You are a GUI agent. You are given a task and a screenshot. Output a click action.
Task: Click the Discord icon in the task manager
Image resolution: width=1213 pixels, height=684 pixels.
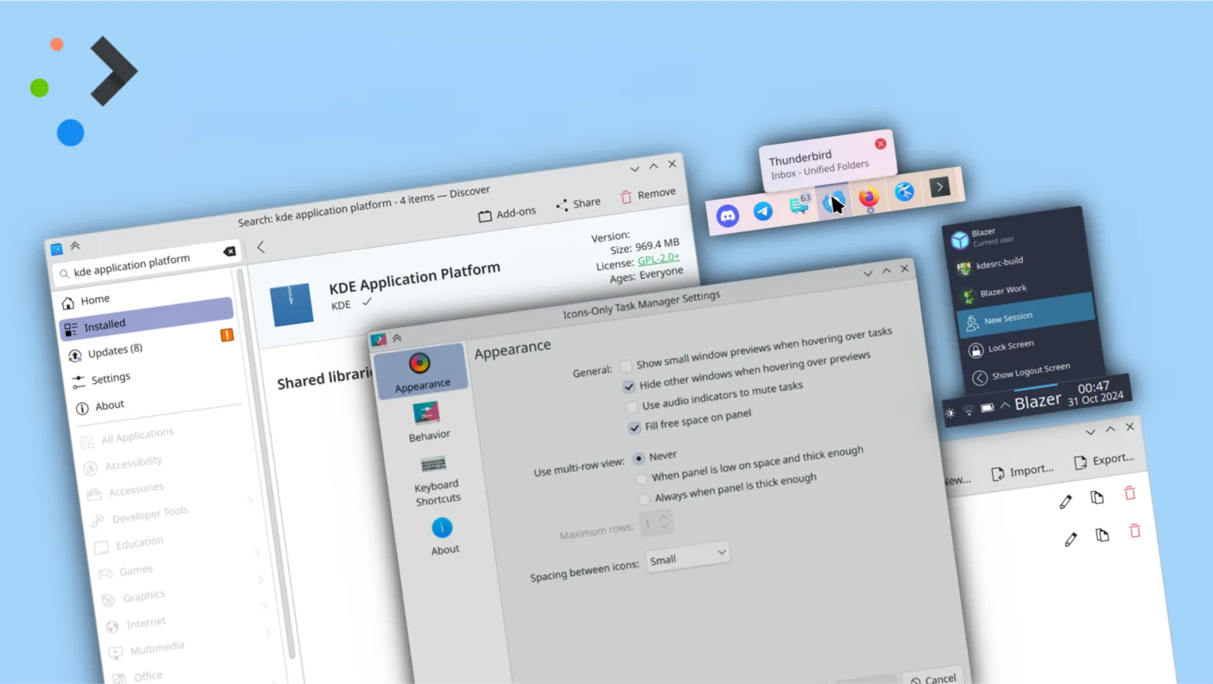click(x=727, y=215)
